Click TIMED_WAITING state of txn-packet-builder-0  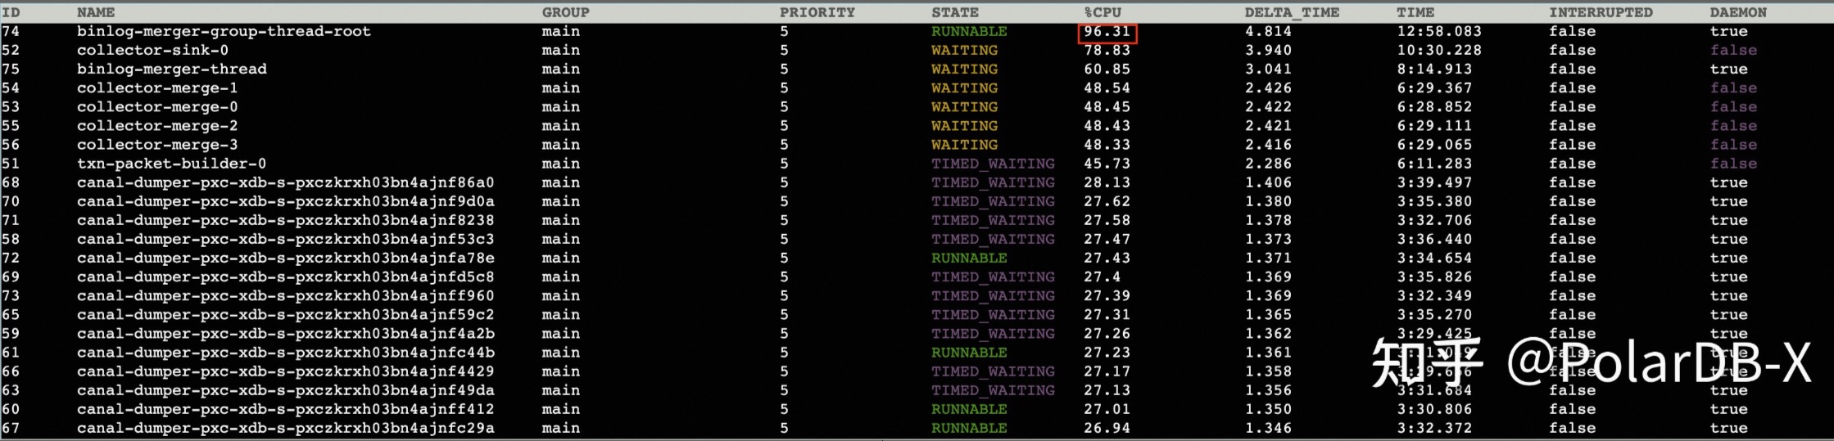point(993,163)
